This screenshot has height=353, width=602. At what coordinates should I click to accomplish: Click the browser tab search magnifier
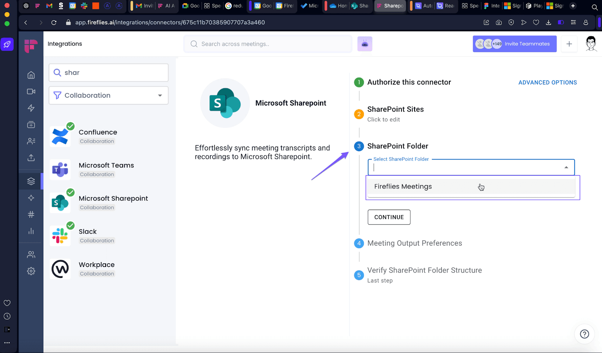click(594, 7)
